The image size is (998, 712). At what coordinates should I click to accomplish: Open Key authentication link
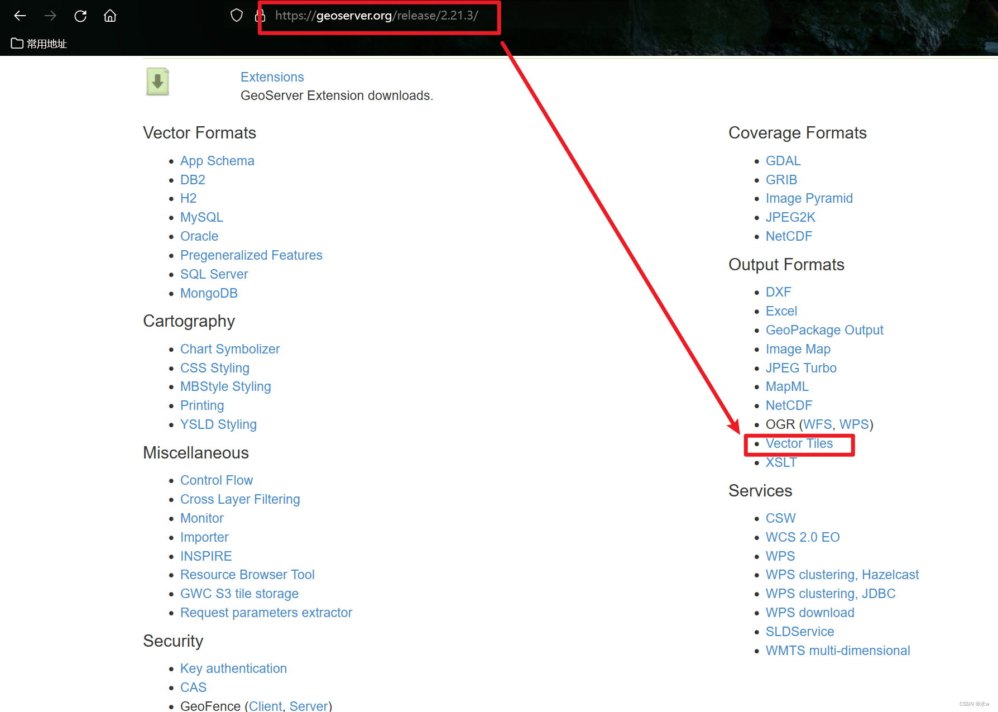tap(233, 668)
